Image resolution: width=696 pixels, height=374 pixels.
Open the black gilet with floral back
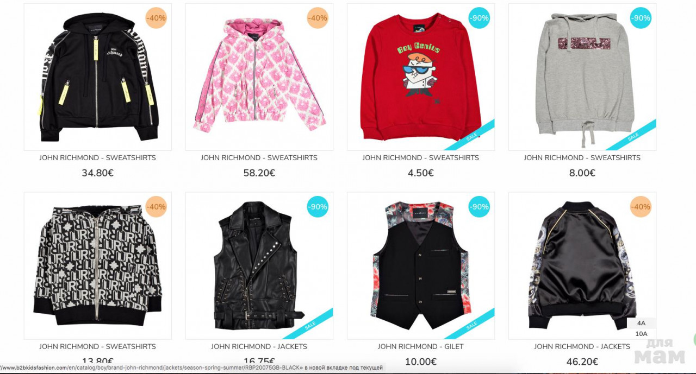point(421,266)
